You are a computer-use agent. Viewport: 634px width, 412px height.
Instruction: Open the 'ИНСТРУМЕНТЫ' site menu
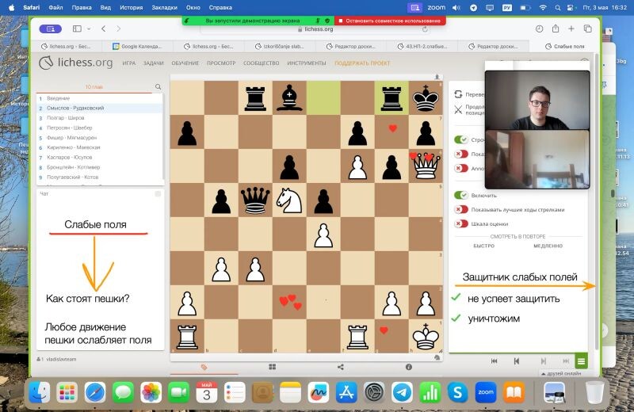tap(307, 63)
